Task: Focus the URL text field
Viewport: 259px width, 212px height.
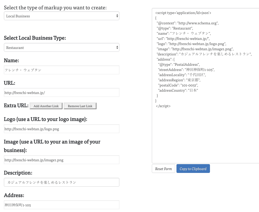Action: (62, 92)
